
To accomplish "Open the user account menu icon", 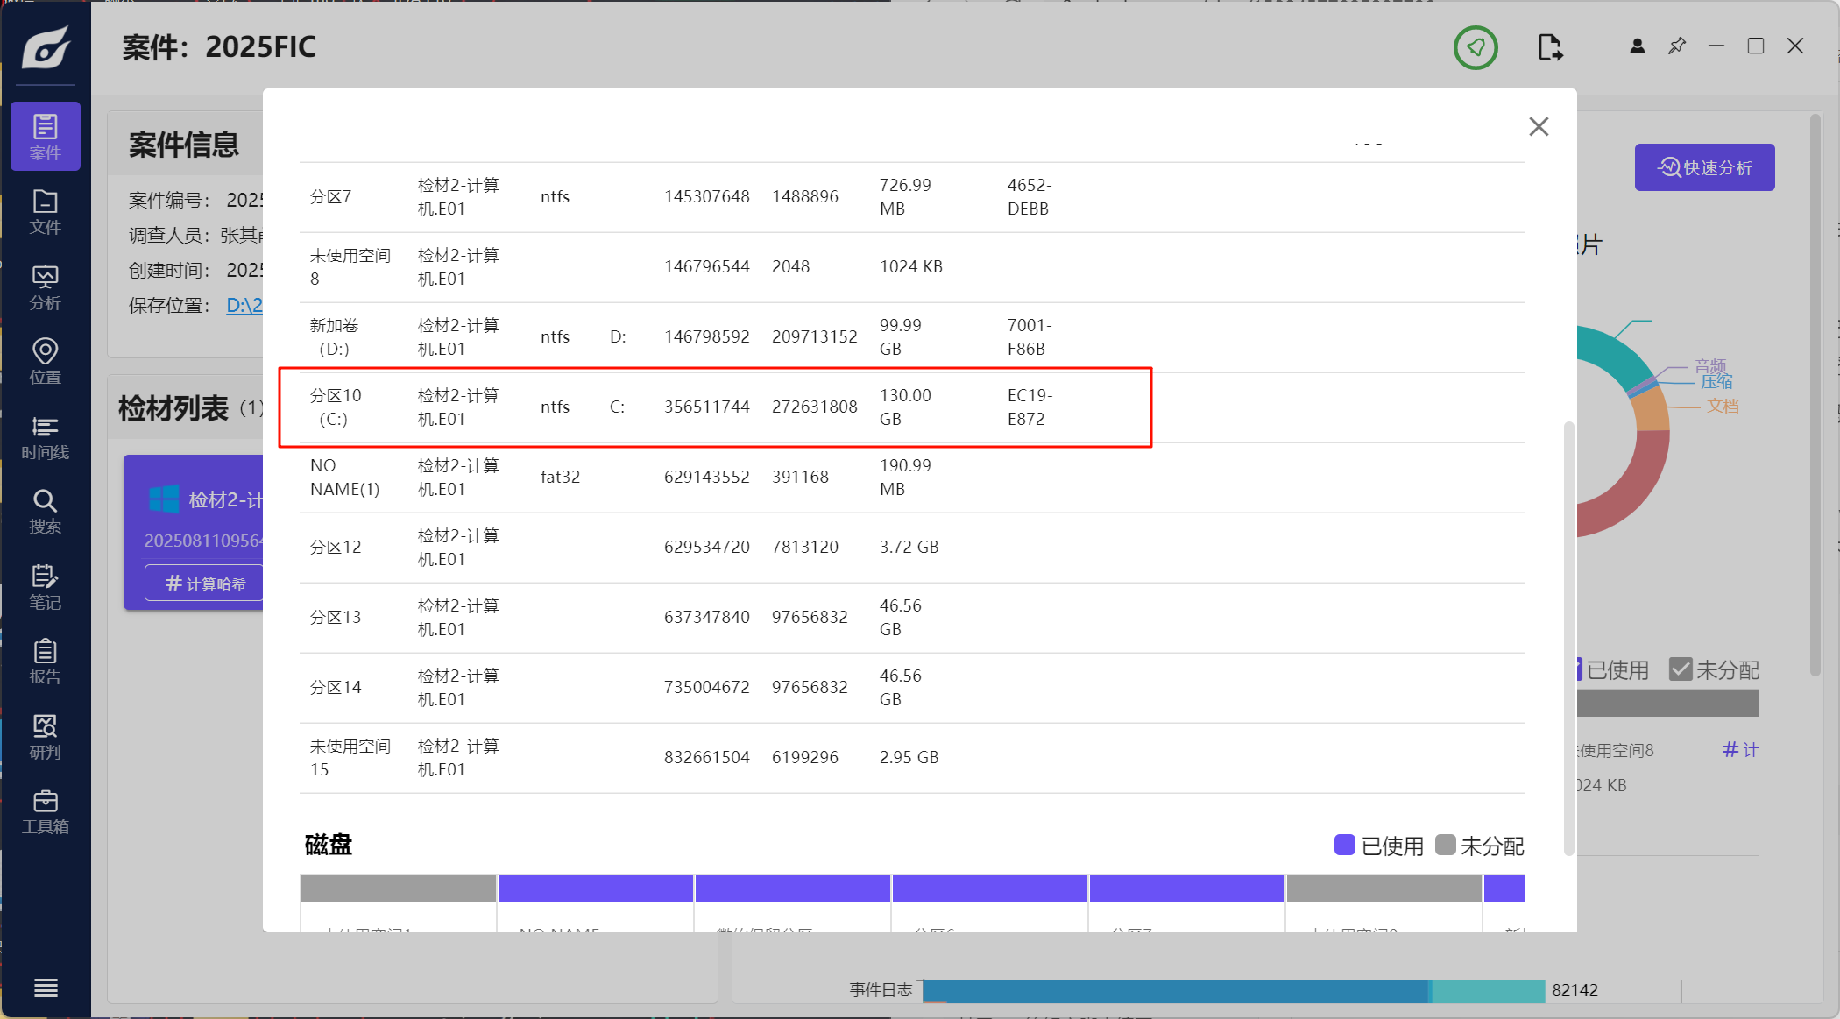I will [1637, 46].
